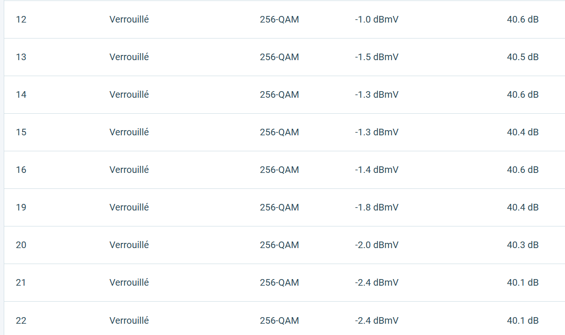Select channel 16 row number
Image resolution: width=565 pixels, height=335 pixels.
click(21, 170)
